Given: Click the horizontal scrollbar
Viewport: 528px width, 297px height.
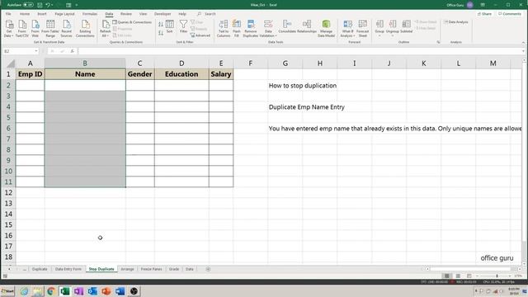Looking at the screenshot, I should (x=471, y=269).
